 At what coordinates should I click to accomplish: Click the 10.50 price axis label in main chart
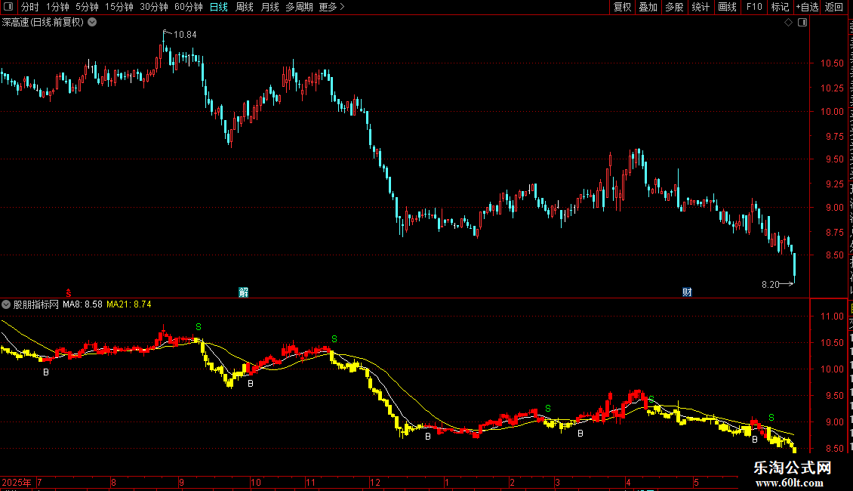833,63
